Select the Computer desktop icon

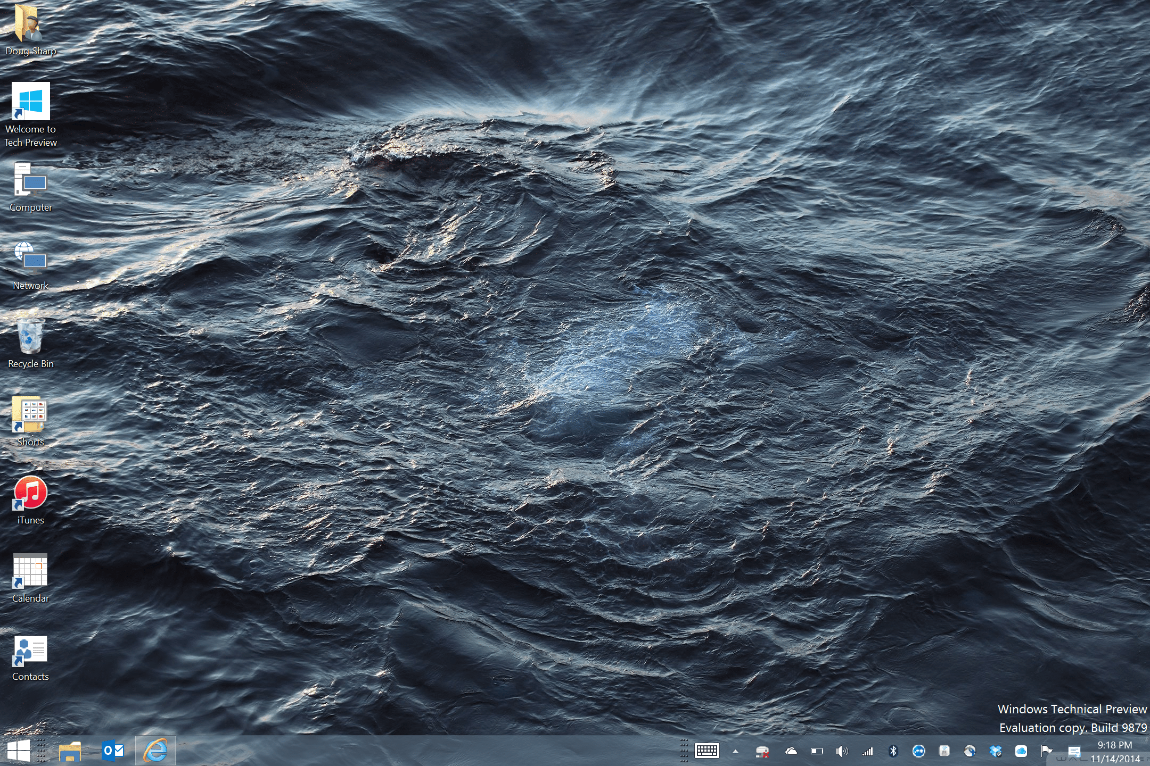pos(30,187)
